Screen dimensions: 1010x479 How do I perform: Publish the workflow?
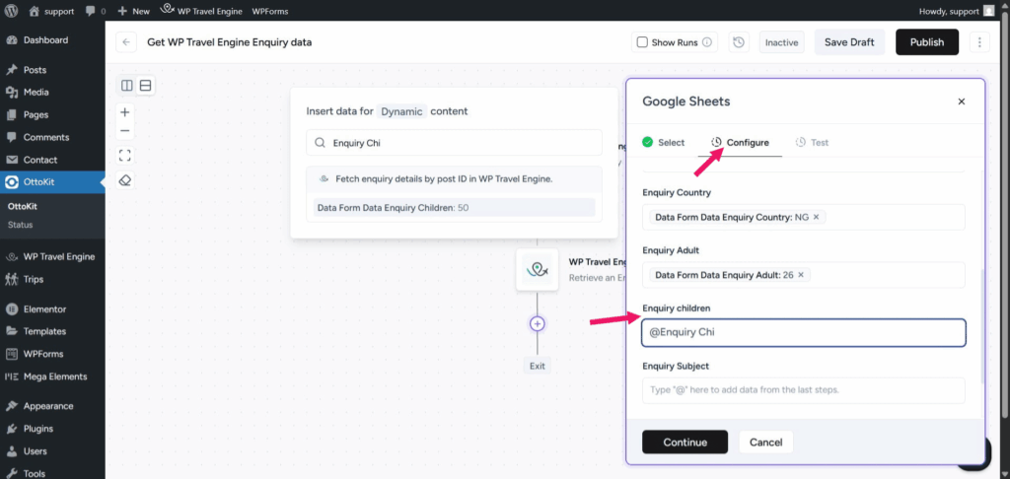(x=927, y=42)
